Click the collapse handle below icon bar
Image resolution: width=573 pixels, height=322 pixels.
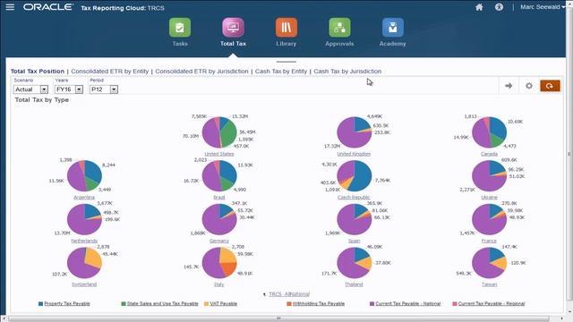(286, 62)
